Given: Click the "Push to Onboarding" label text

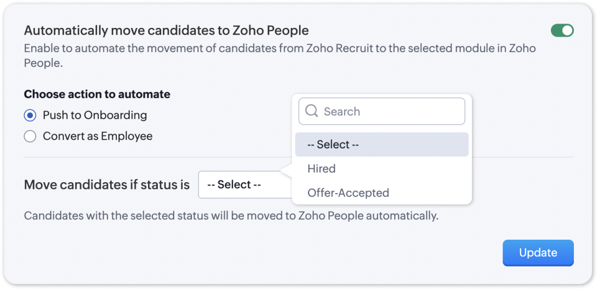Looking at the screenshot, I should pyautogui.click(x=95, y=115).
